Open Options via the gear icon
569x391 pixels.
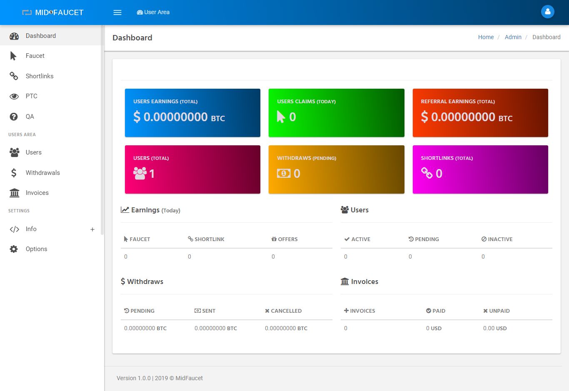point(14,249)
